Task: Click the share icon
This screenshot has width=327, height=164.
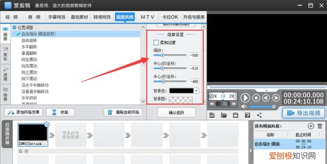Action: coord(259,115)
